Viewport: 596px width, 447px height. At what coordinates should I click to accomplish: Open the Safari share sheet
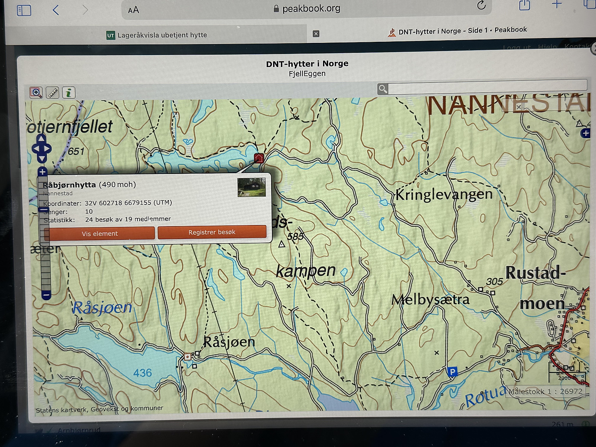tap(524, 5)
